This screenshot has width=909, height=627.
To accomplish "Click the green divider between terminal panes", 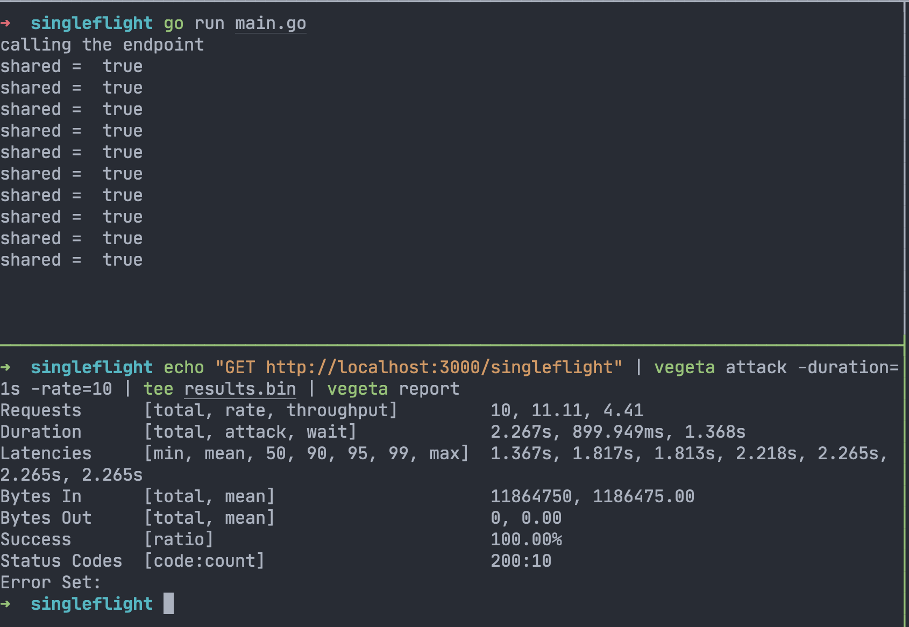I will (x=452, y=345).
